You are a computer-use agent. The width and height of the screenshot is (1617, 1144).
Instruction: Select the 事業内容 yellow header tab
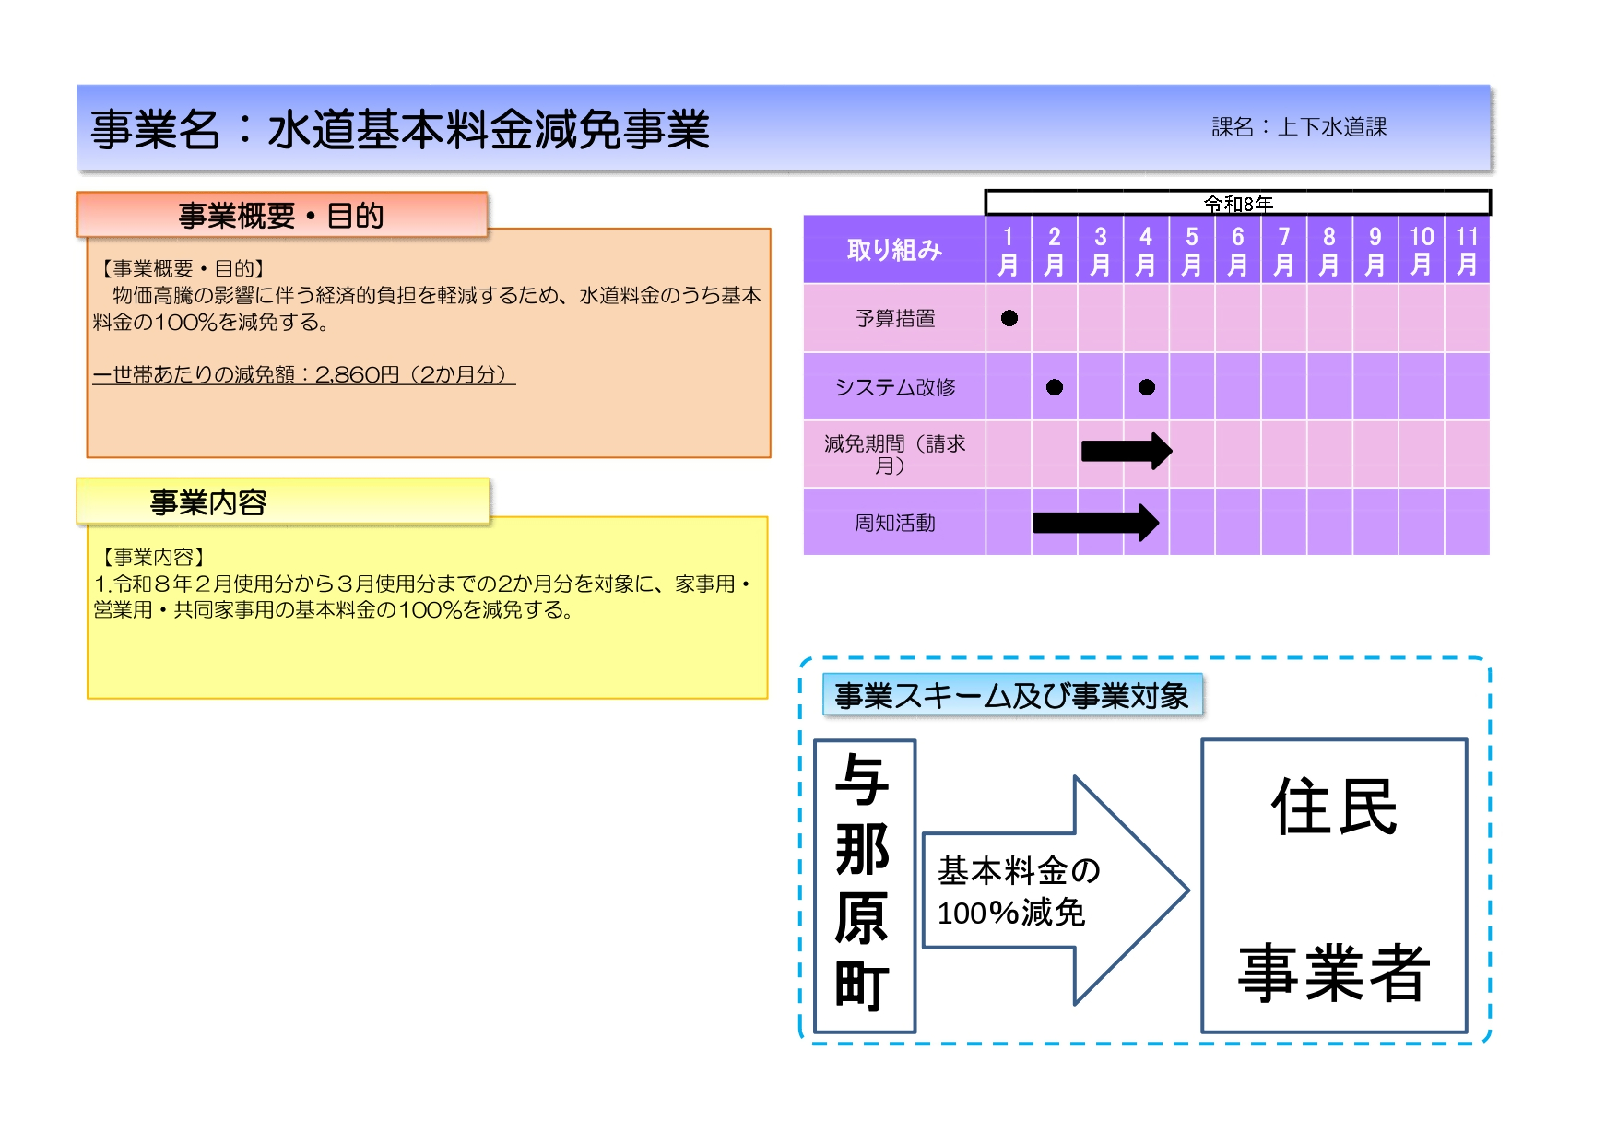(x=282, y=502)
